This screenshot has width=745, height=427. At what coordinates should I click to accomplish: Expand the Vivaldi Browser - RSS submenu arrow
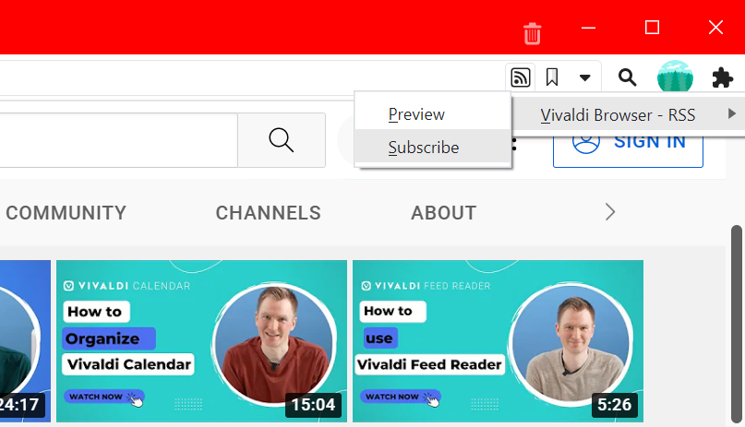[x=732, y=113]
